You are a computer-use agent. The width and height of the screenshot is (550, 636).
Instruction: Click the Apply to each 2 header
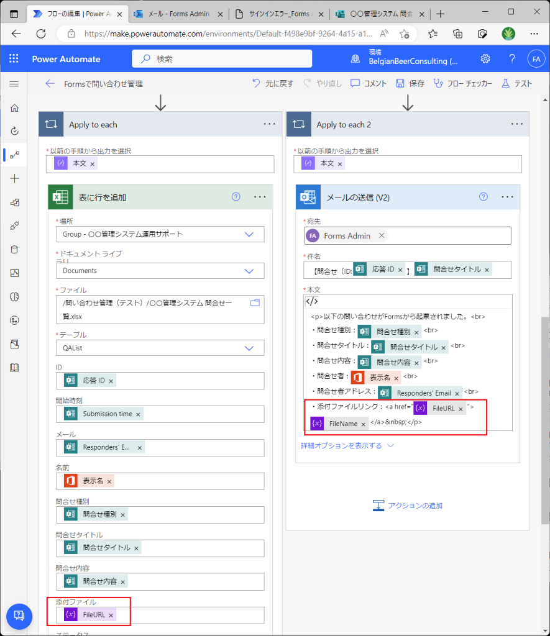tap(408, 124)
